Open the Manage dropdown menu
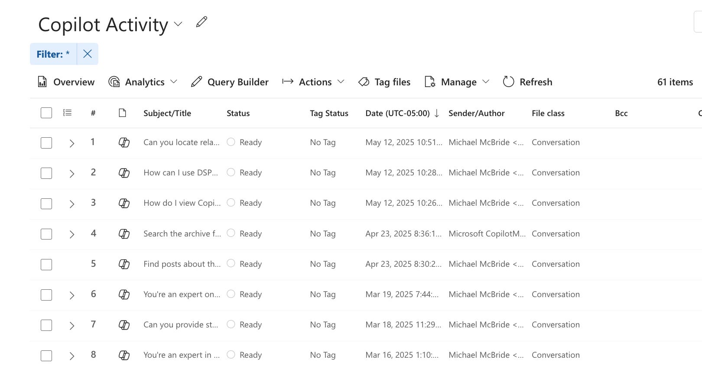Screen dimensions: 702x369 coord(457,82)
